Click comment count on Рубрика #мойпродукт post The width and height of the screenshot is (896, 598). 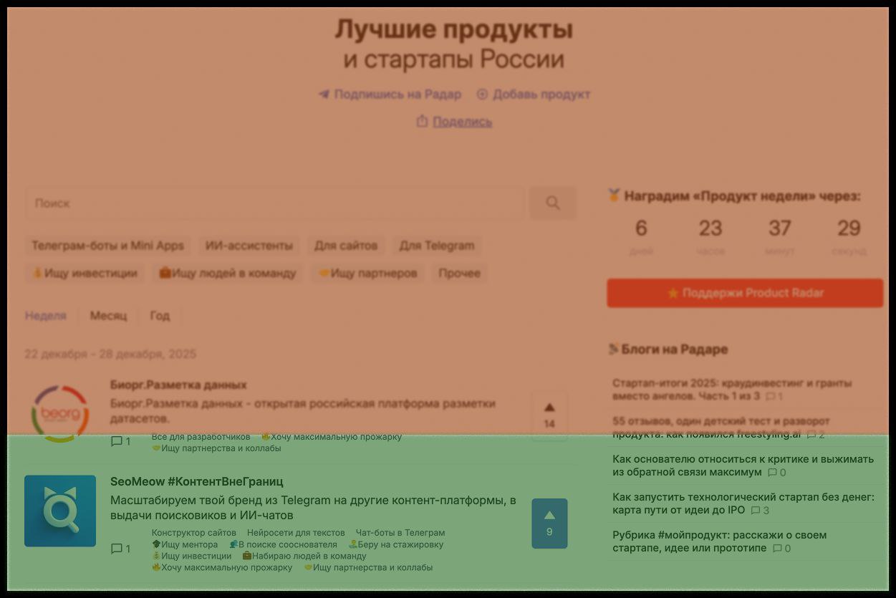pyautogui.click(x=782, y=549)
